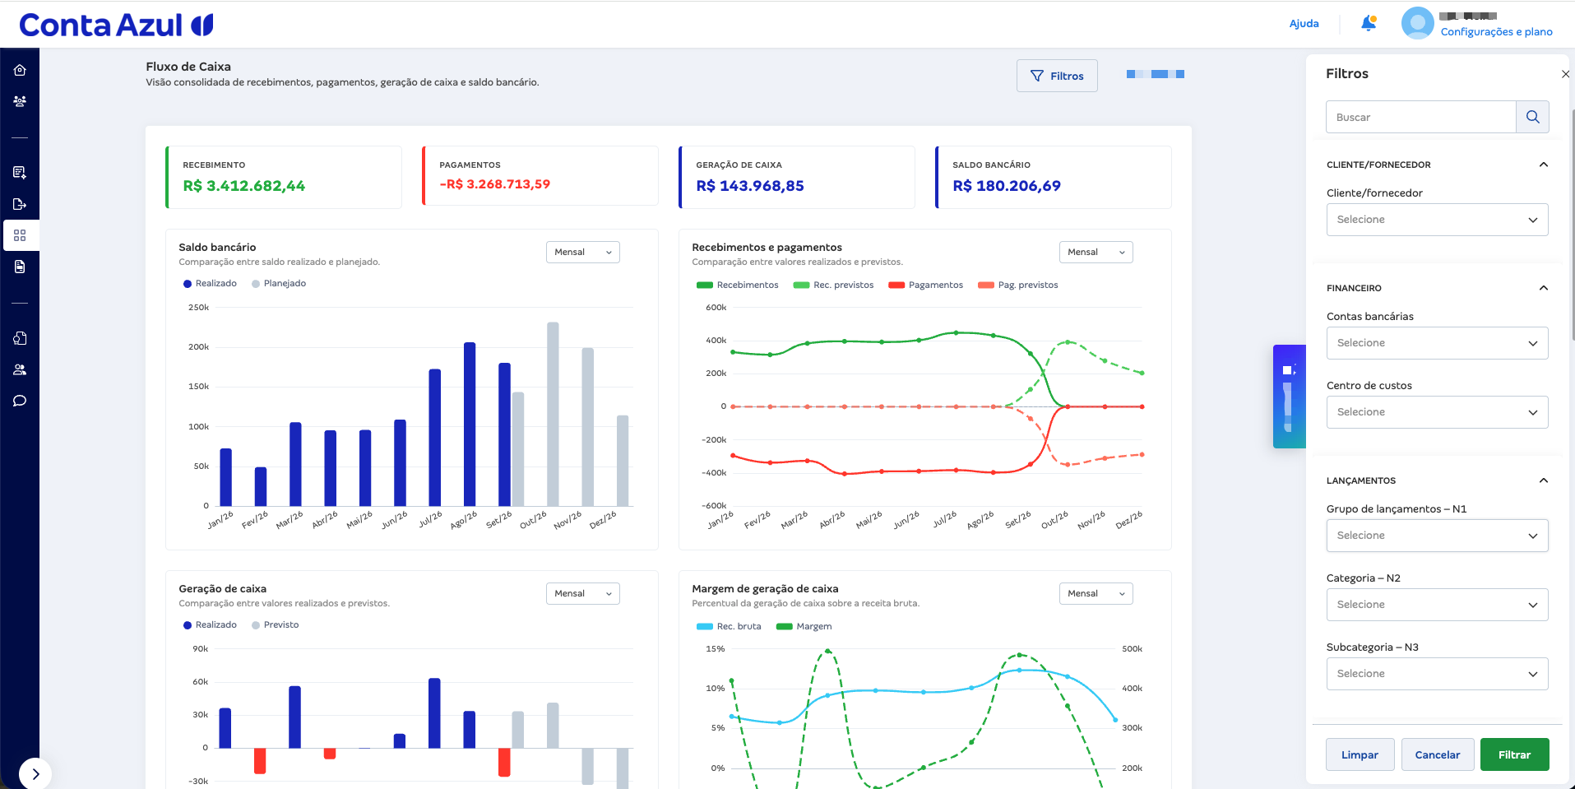Toggle Pagamentos legend series

pos(925,285)
